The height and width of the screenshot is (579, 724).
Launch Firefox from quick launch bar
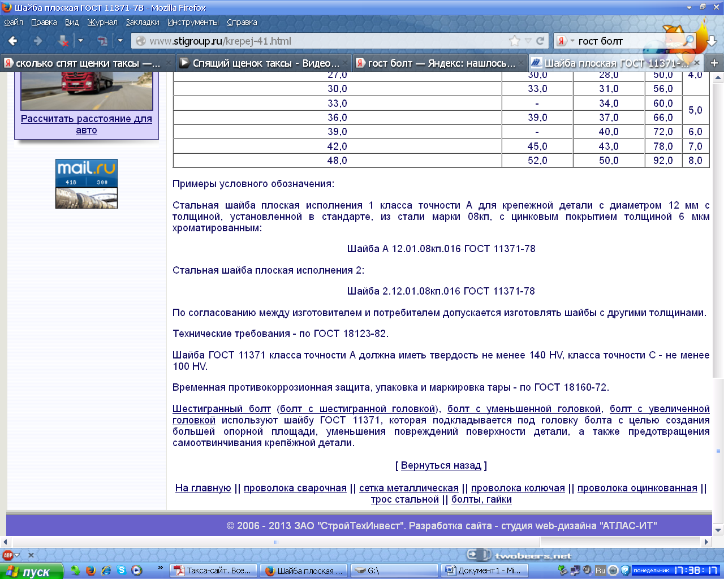pos(90,571)
